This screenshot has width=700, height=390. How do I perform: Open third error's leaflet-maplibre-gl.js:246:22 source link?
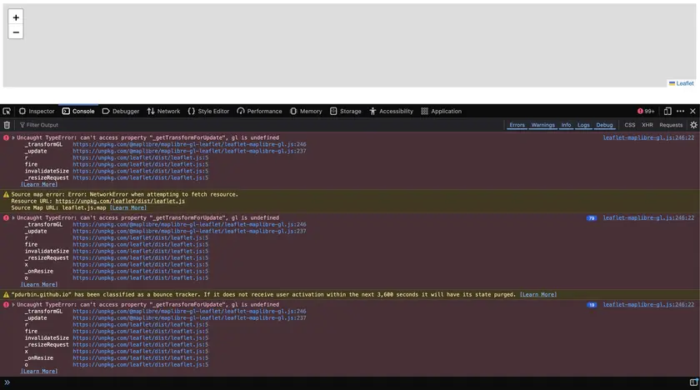648,305
